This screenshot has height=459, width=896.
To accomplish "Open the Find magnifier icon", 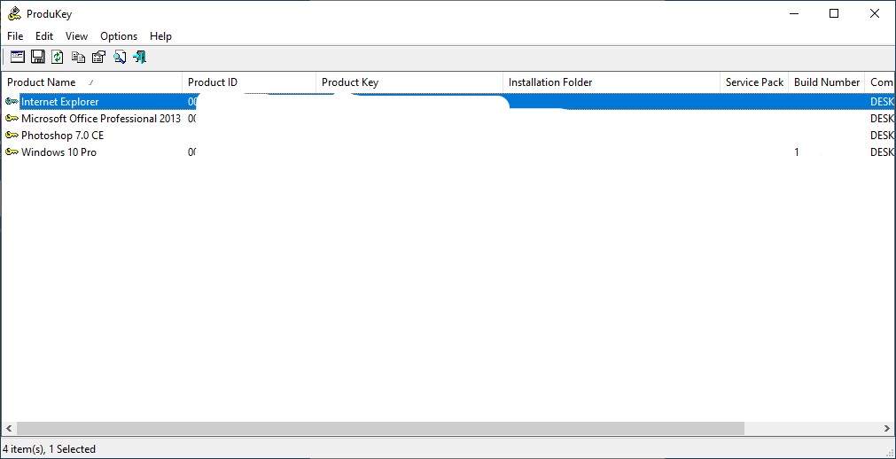I will (x=120, y=57).
